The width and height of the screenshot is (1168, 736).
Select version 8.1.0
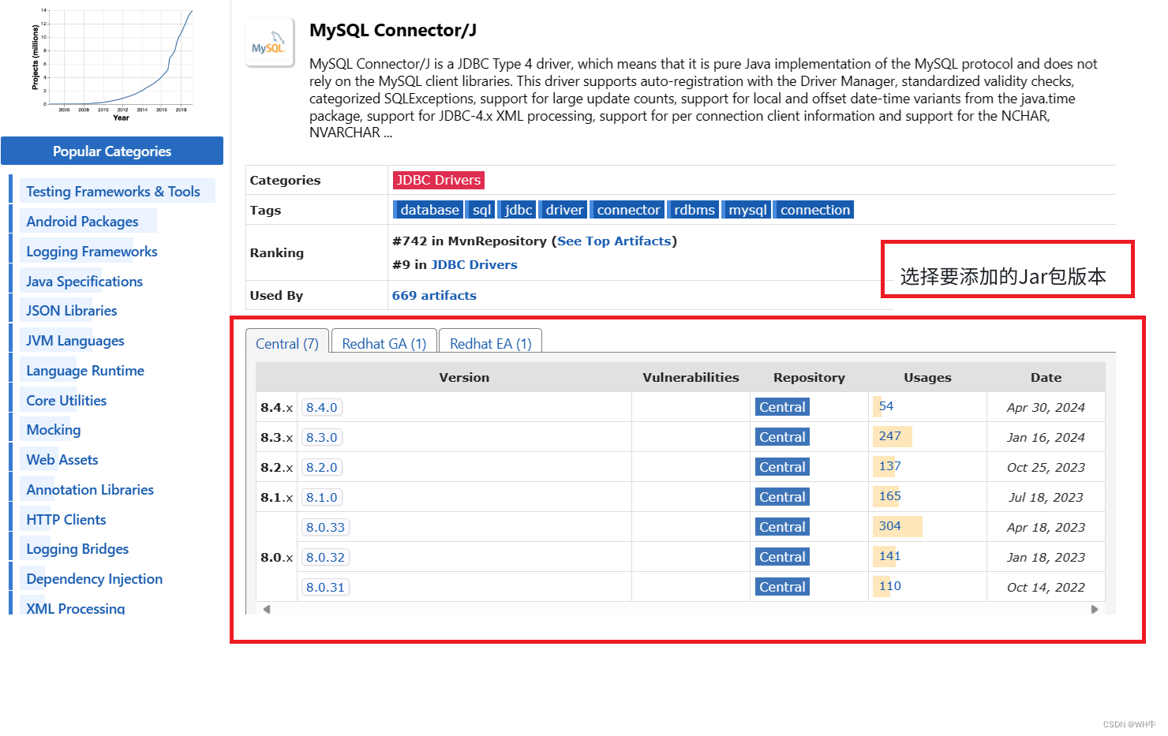pyautogui.click(x=322, y=498)
